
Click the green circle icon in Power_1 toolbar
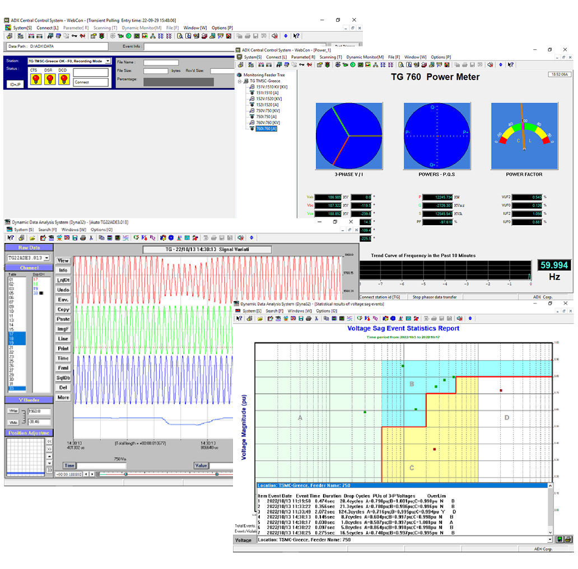pos(353,65)
